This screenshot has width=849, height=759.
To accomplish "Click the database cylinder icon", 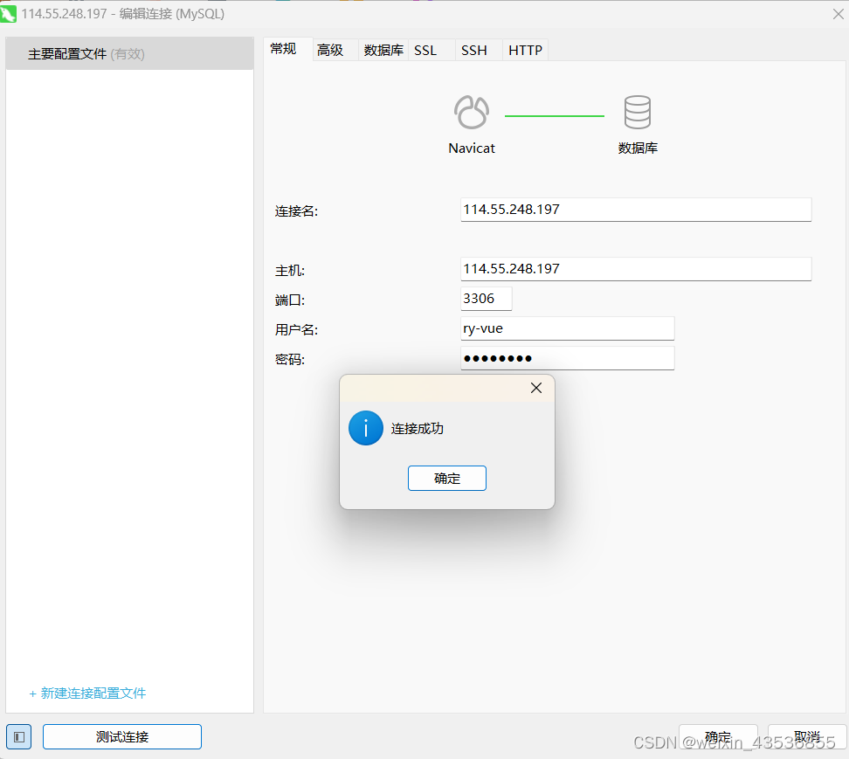I will (638, 112).
